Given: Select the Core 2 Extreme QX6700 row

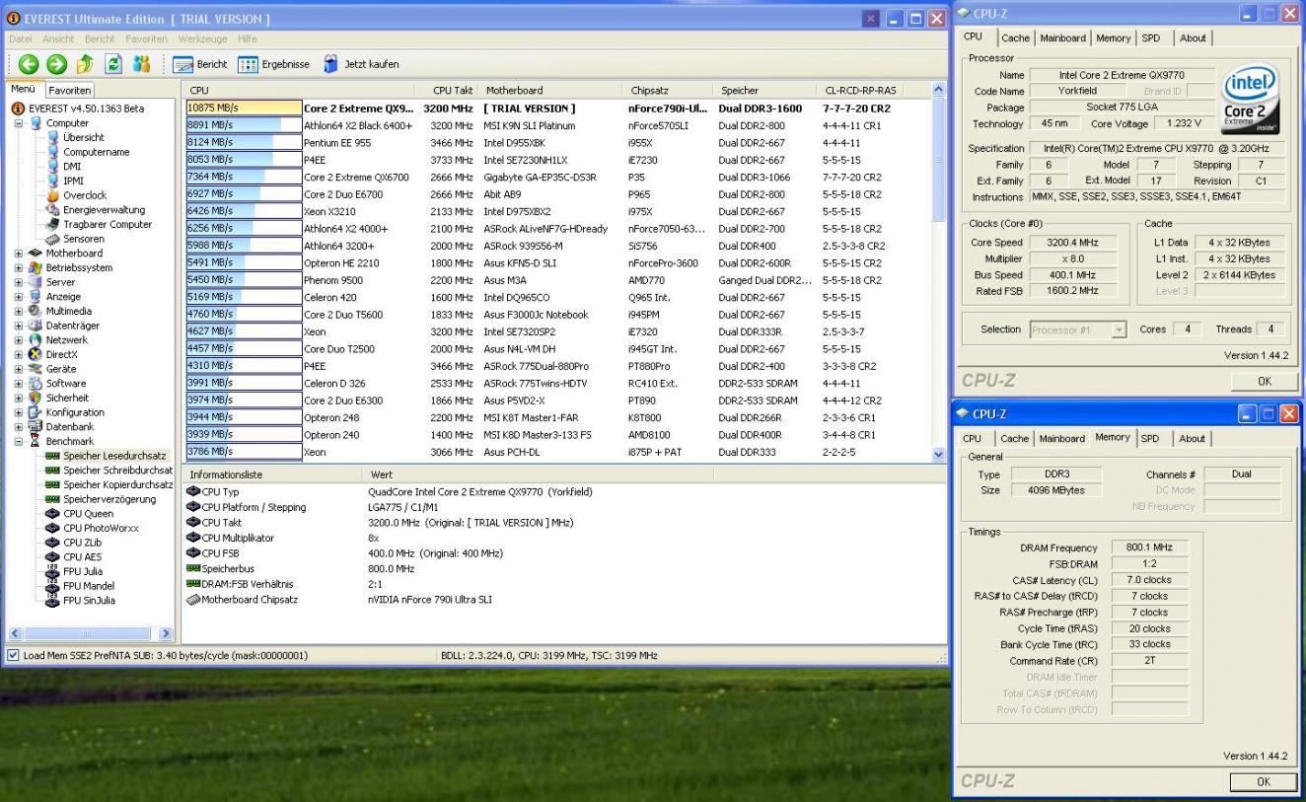Looking at the screenshot, I should [x=558, y=177].
